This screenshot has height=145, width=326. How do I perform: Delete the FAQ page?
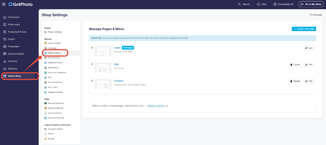pos(295,65)
